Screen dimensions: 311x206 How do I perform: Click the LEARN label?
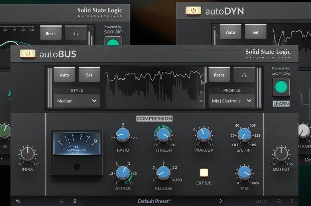coord(281,104)
